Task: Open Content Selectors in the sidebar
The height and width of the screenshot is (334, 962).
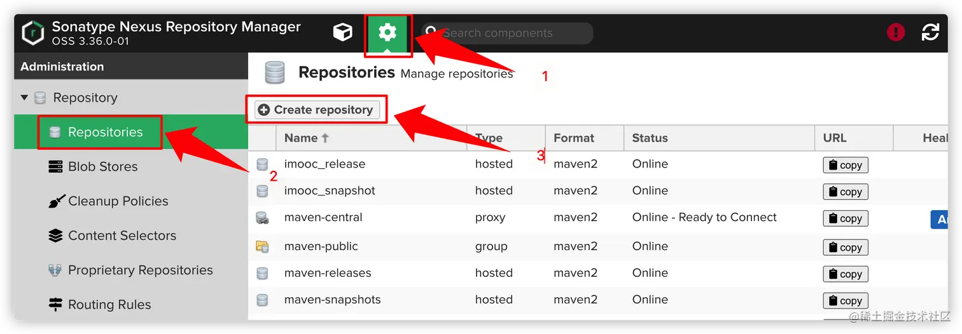Action: pos(131,236)
